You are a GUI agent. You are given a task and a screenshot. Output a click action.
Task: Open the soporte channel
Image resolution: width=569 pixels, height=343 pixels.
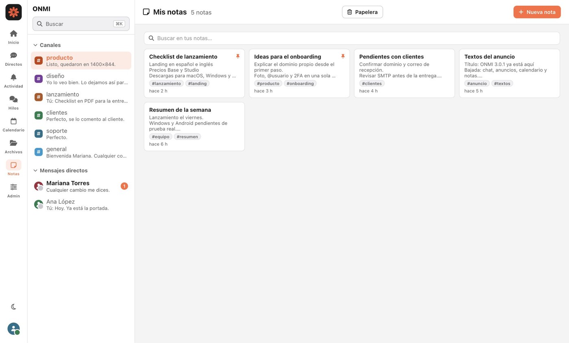(x=81, y=134)
